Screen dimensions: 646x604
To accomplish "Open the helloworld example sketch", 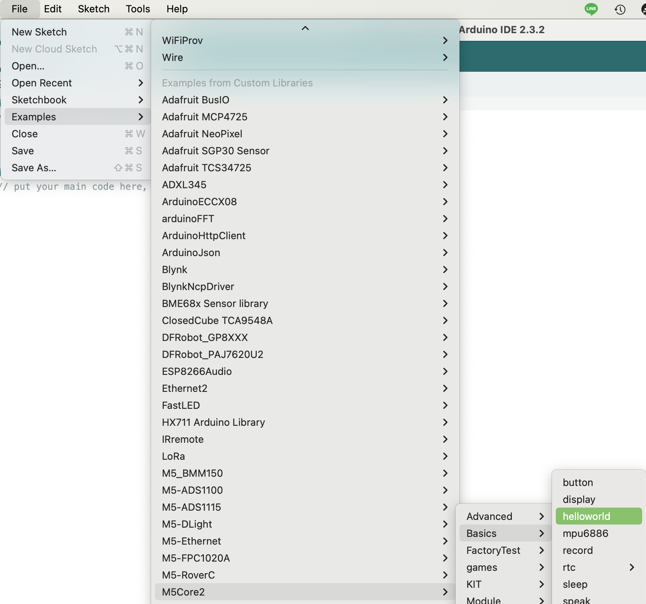I will (x=599, y=516).
